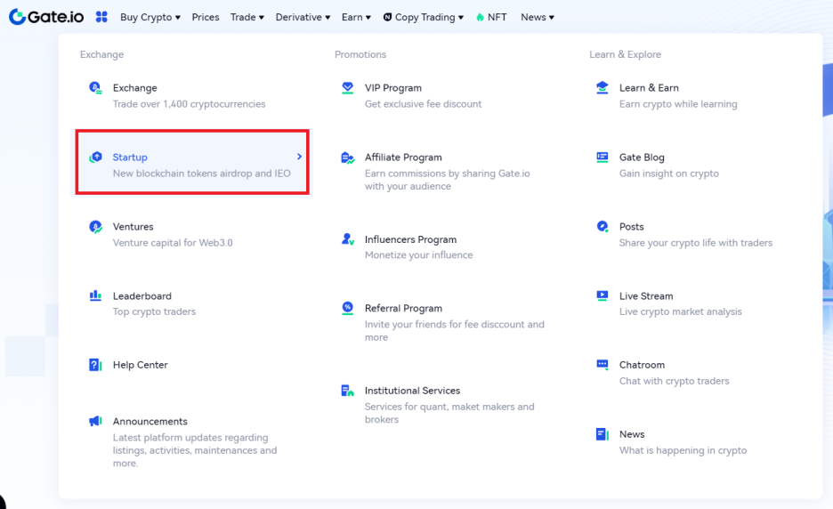
Task: Open the Exchange link
Action: (135, 88)
